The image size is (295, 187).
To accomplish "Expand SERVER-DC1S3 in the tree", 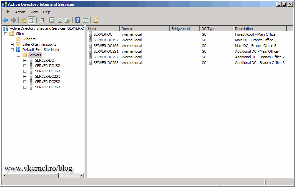I will pyautogui.click(x=25, y=71).
